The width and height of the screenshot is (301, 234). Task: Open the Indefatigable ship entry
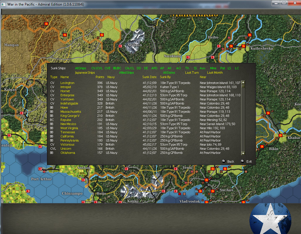pyautogui.click(x=69, y=103)
